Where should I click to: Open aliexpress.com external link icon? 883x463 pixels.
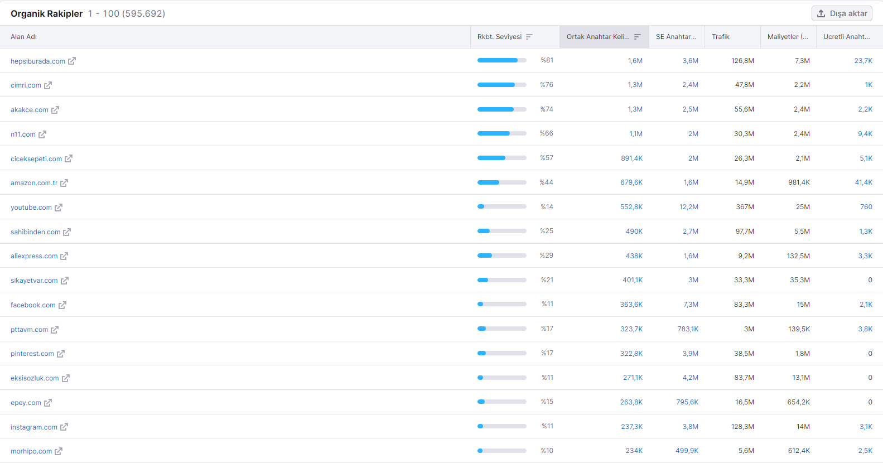pyautogui.click(x=64, y=256)
